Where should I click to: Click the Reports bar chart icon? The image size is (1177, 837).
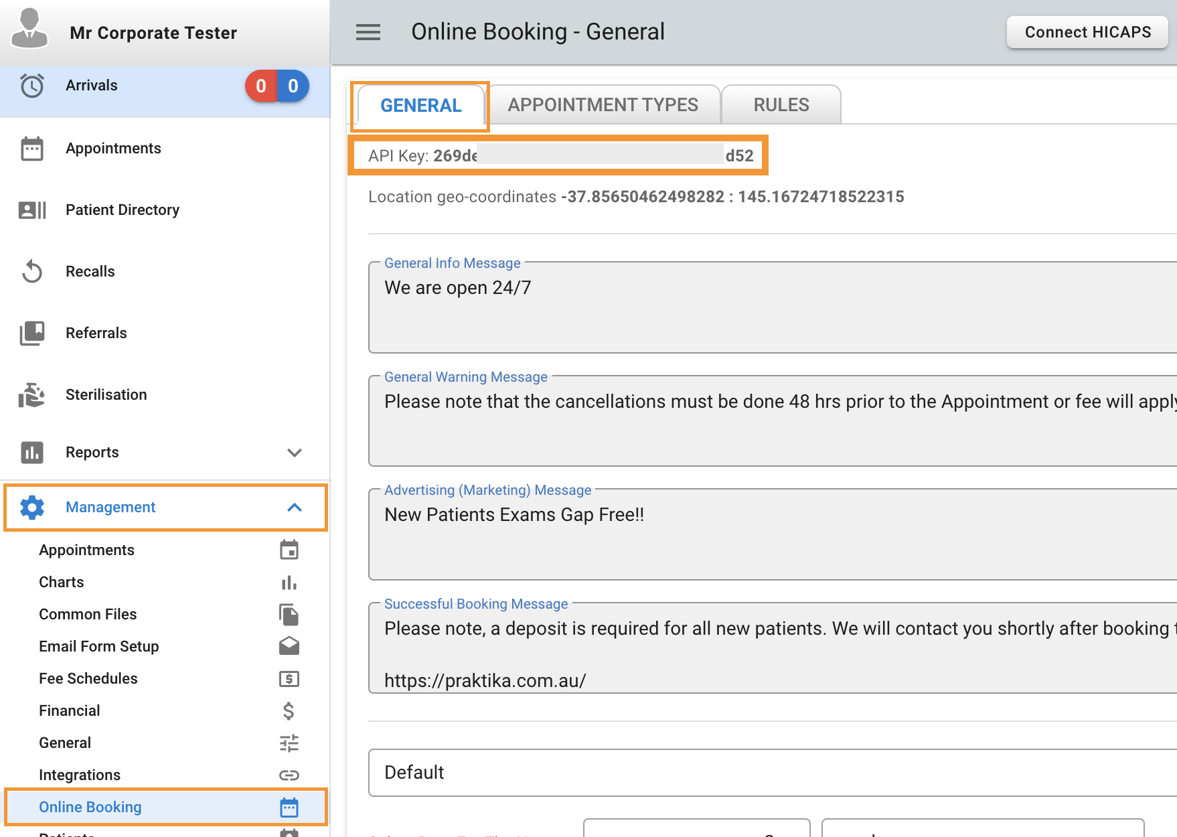[32, 453]
